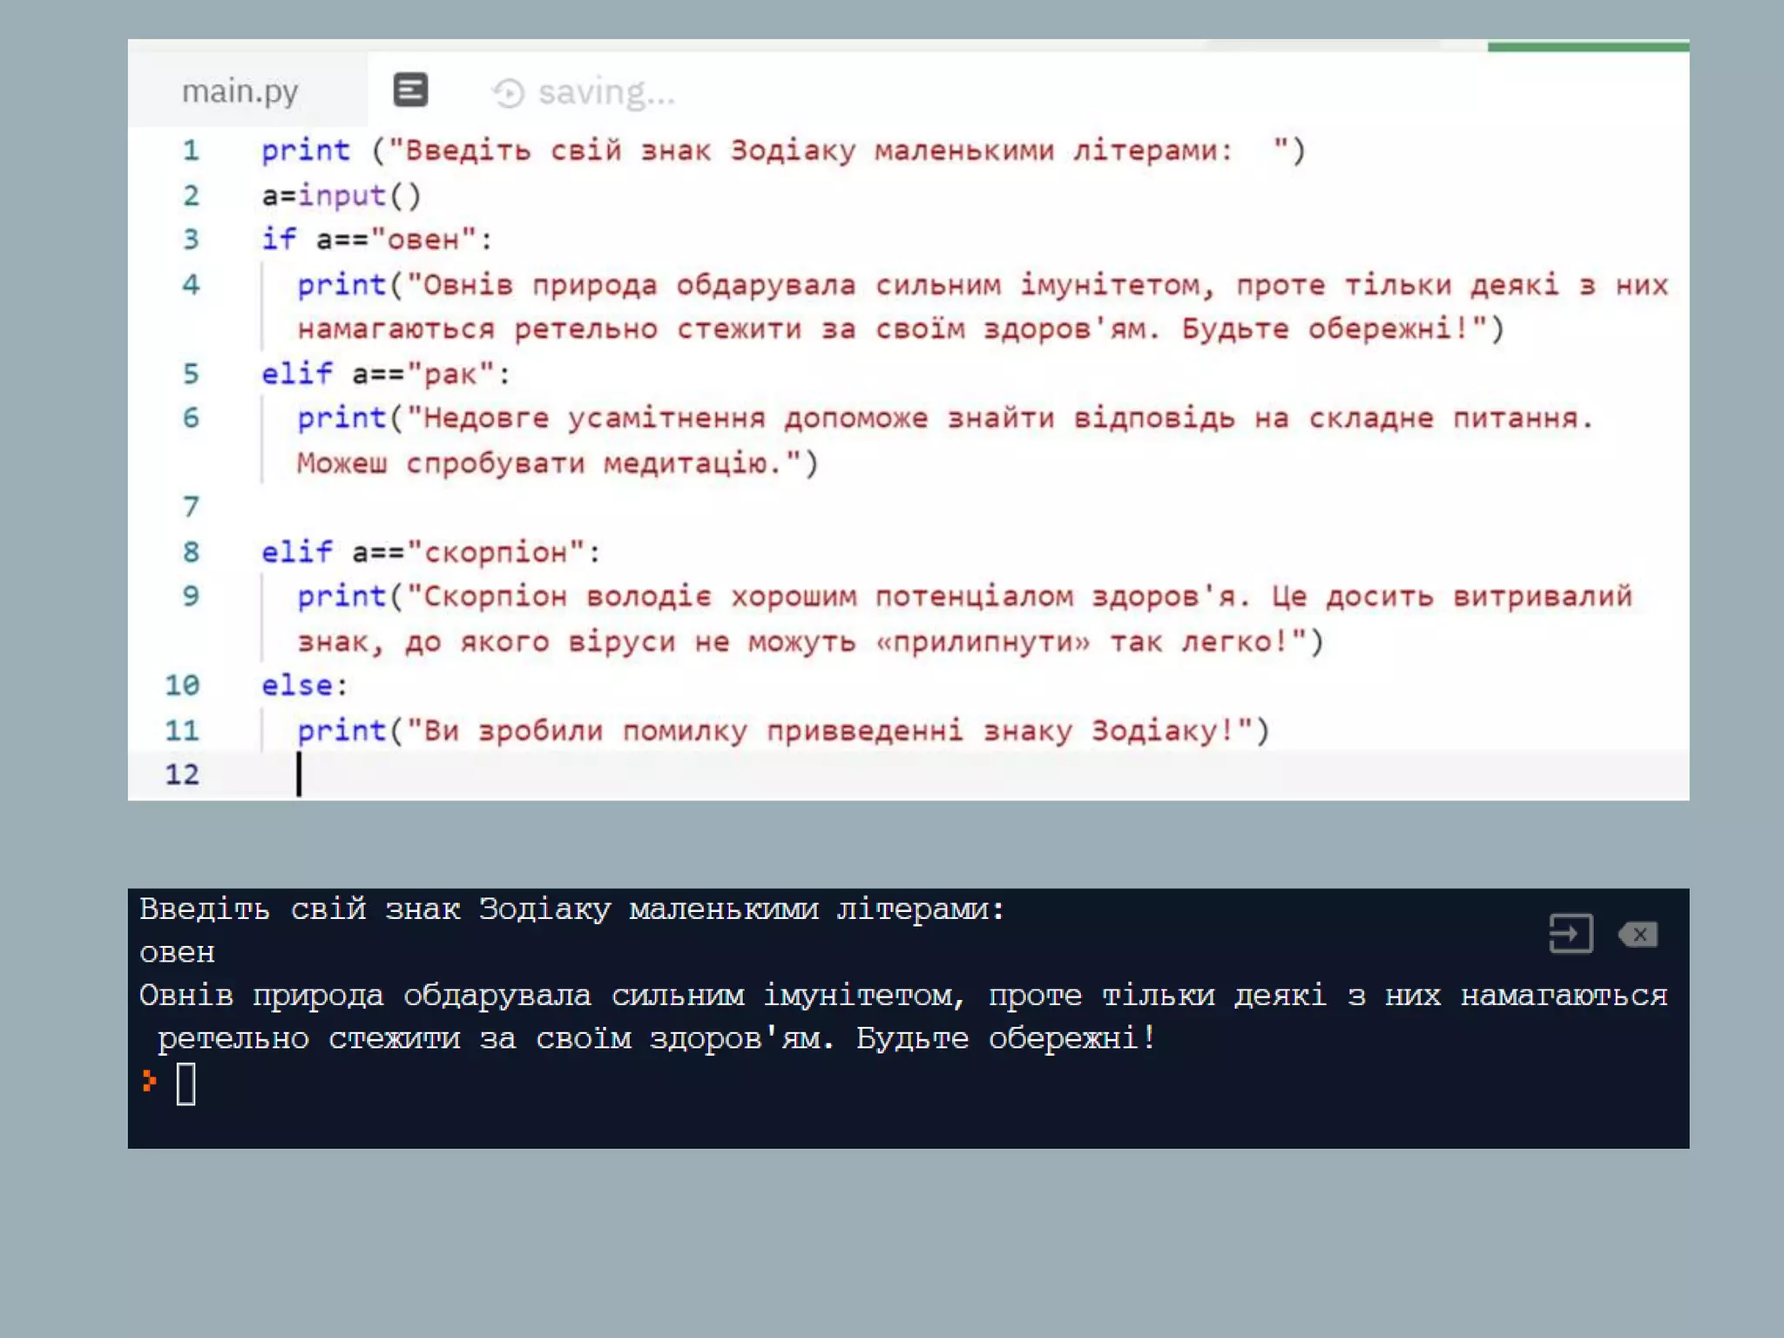1784x1338 pixels.
Task: Click line number 8 in gutter
Action: (191, 551)
